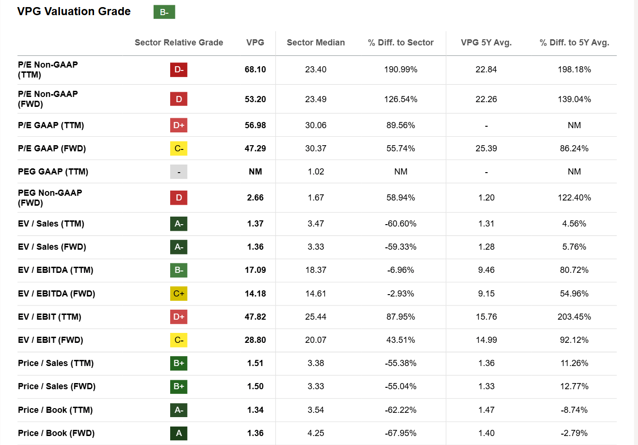This screenshot has height=445, width=638.
Task: Open the EV / EBIT (TTM) metric label
Action: point(50,317)
